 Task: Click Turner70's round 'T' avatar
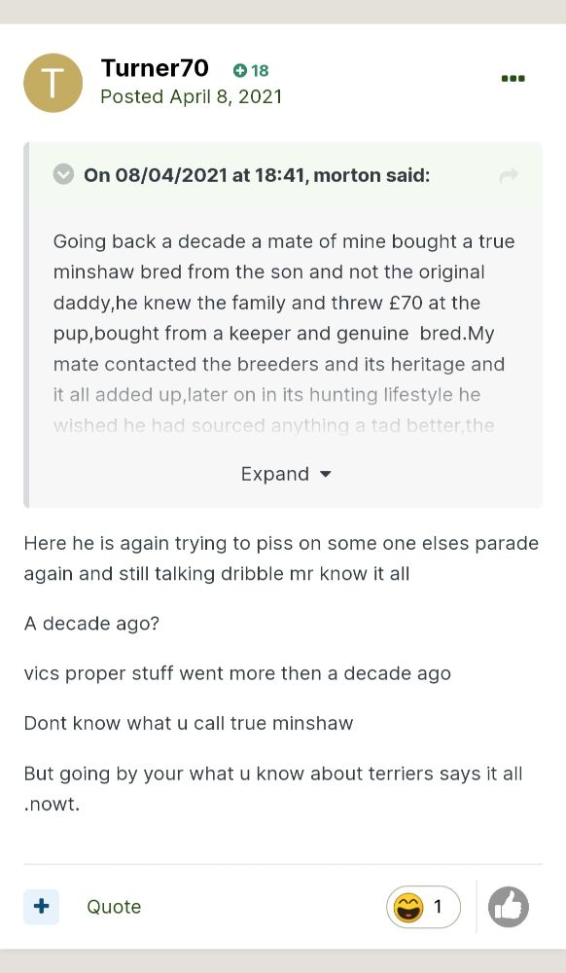click(53, 83)
